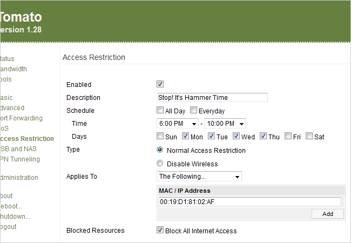Click the MAC / IP Address input field
The height and width of the screenshot is (243, 351).
(x=249, y=202)
